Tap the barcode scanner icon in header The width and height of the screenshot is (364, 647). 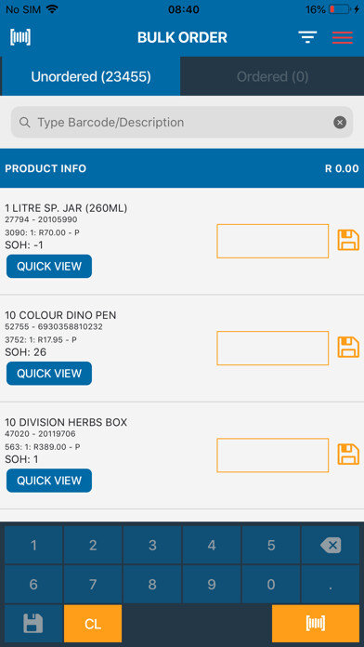(x=20, y=37)
